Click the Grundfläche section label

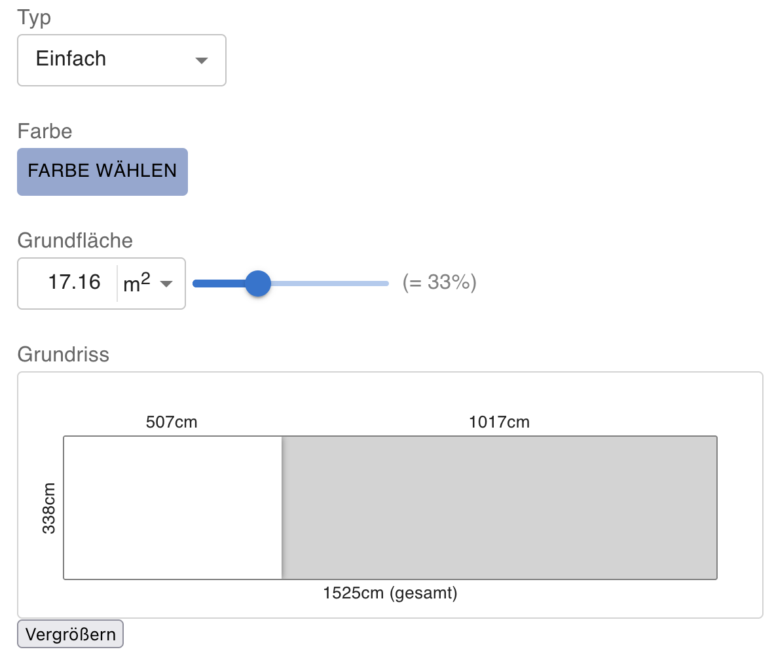pyautogui.click(x=75, y=240)
